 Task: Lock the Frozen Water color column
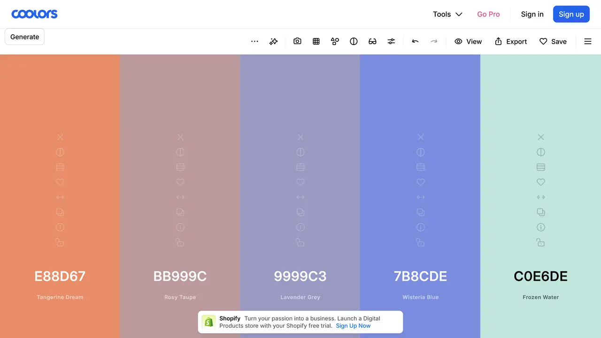541,242
